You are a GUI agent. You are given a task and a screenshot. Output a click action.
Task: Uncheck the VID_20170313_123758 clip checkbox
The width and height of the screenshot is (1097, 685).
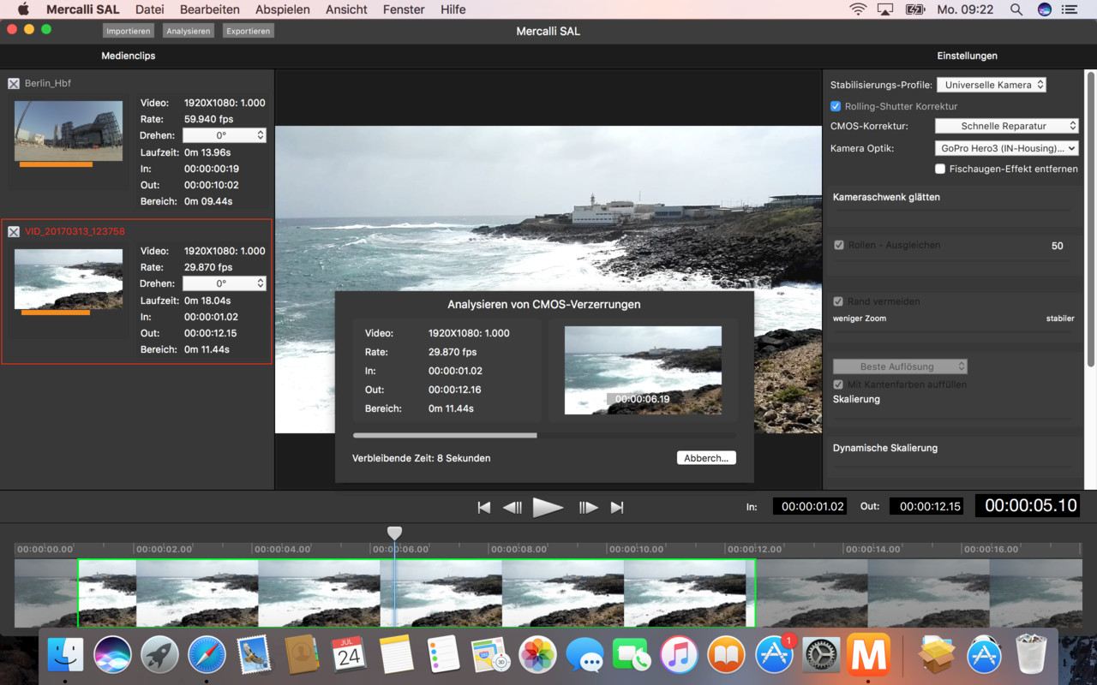pos(14,231)
